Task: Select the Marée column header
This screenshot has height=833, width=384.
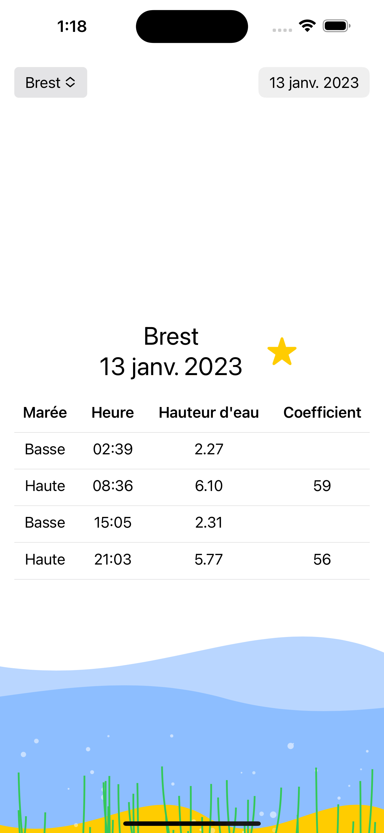Action: [45, 412]
